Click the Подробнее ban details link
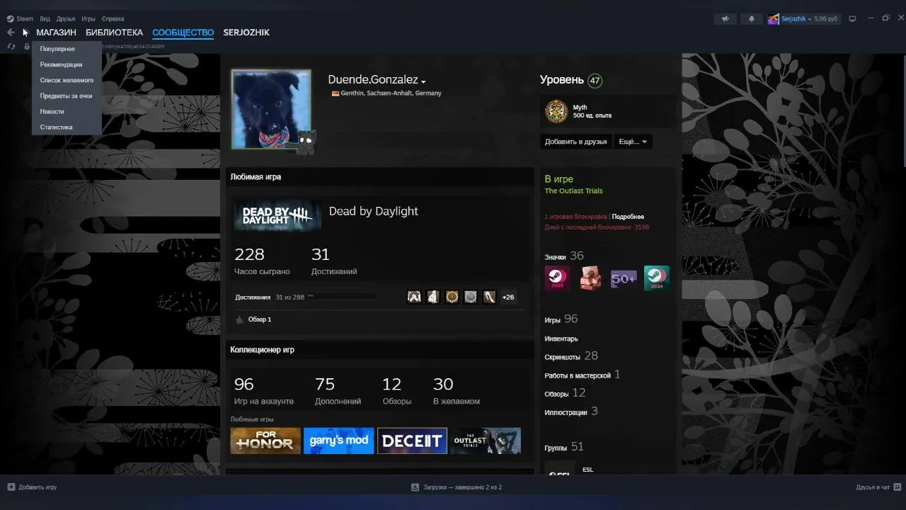 (x=628, y=217)
